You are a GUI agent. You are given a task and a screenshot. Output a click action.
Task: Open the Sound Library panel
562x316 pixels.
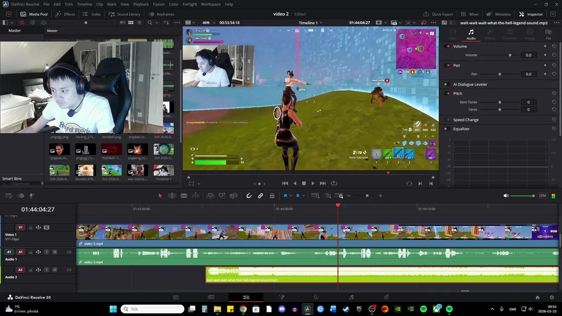(x=124, y=14)
